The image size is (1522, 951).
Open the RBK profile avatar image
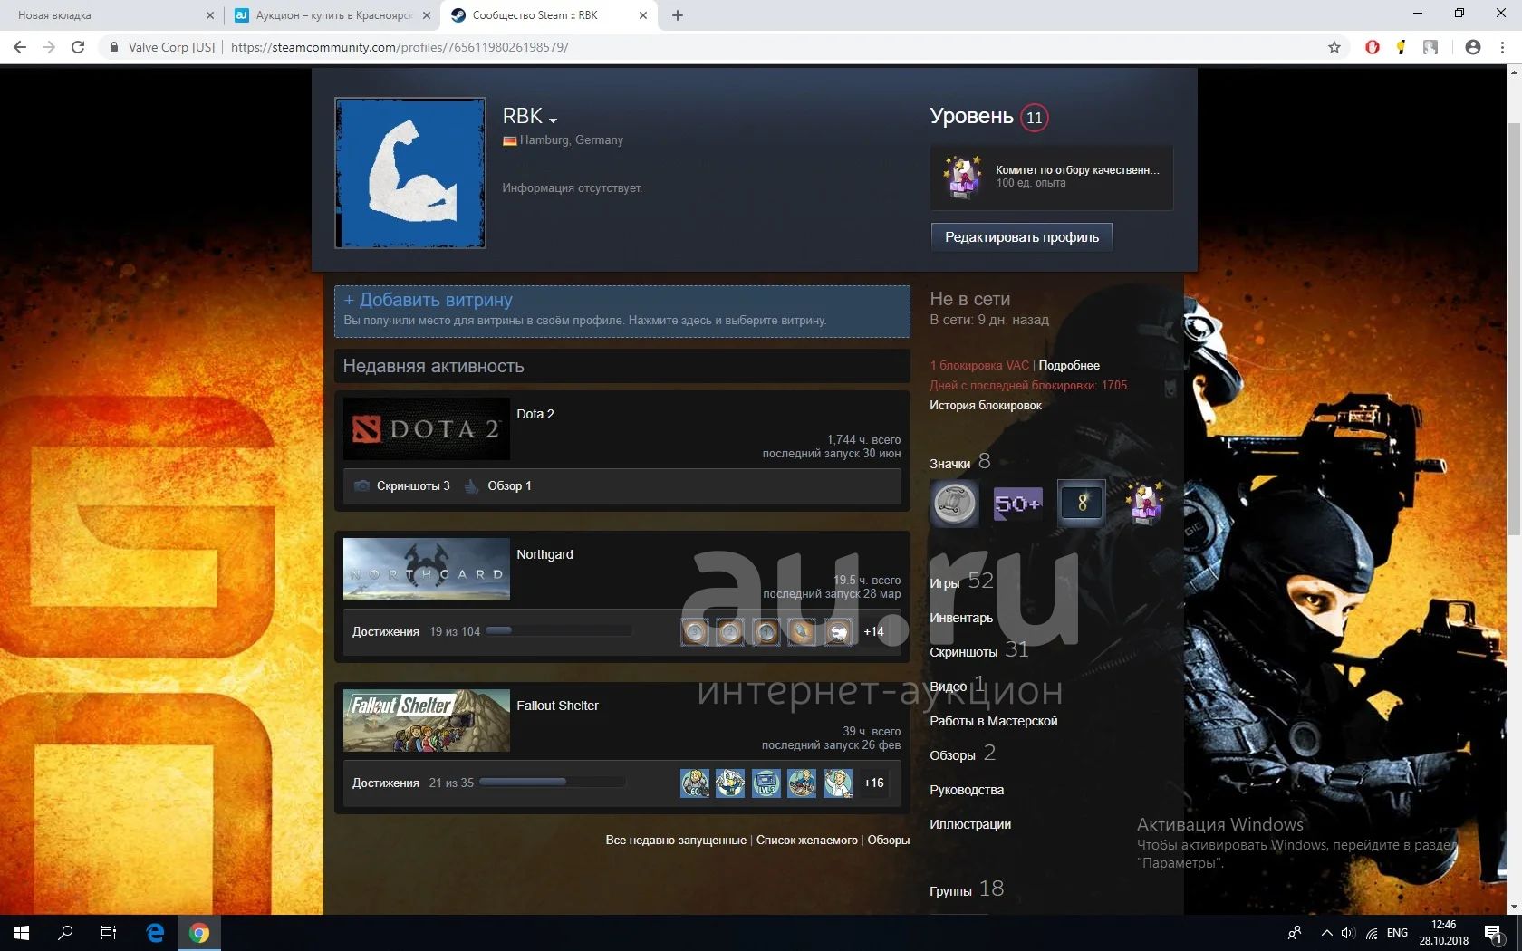[410, 173]
